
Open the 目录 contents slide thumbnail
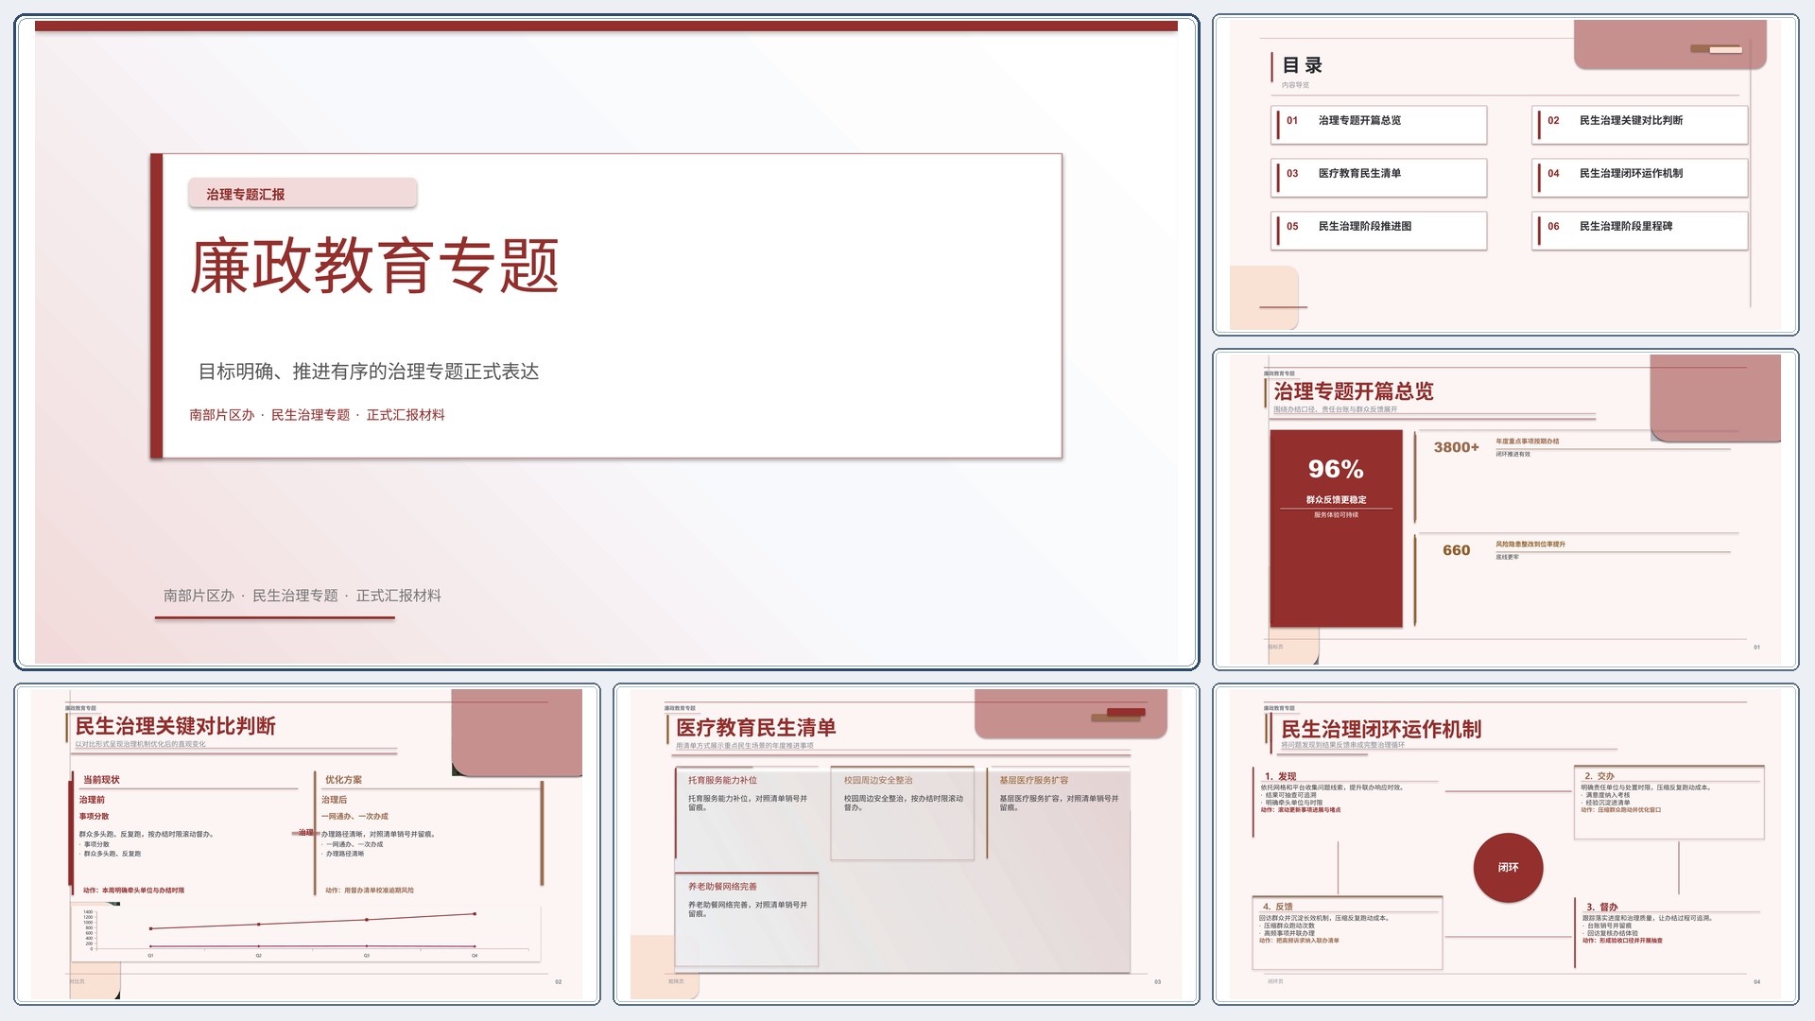1505,175
